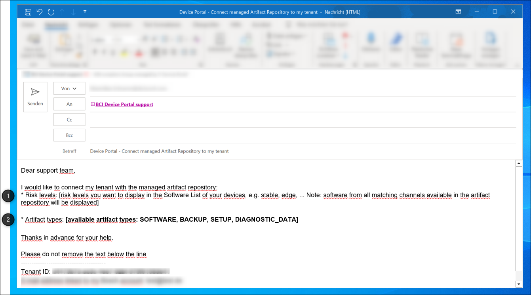Viewport: 531px width, 295px height.
Task: Select the BCI Device Portal support recipient
Action: click(x=124, y=105)
